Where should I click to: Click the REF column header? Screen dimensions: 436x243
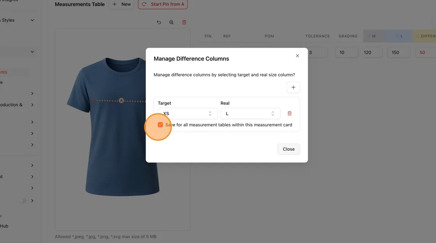pos(227,36)
